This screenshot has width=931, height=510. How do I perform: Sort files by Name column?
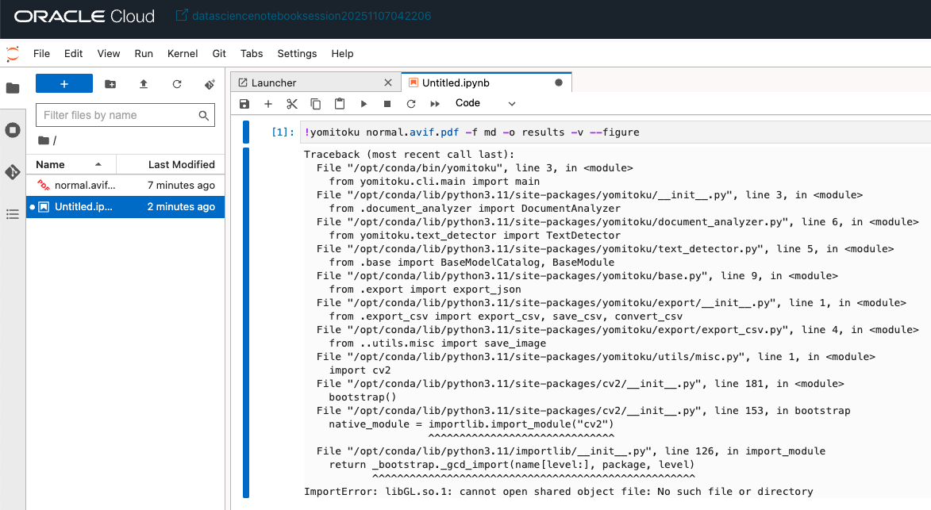pyautogui.click(x=71, y=164)
